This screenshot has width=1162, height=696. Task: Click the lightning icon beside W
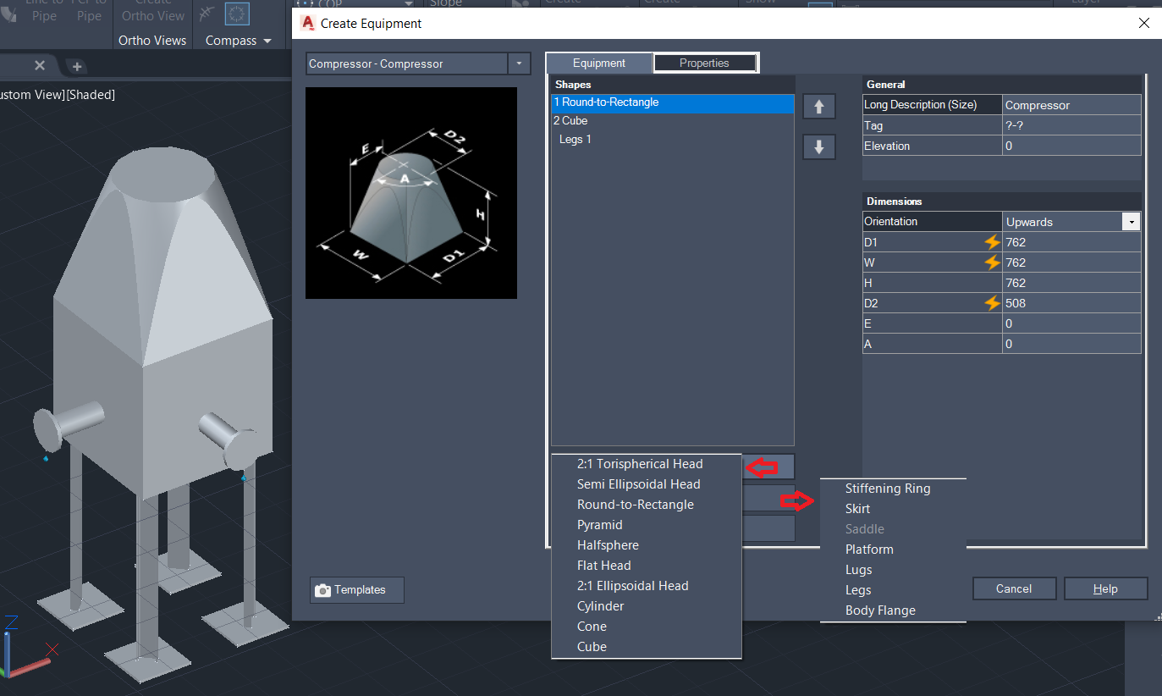coord(992,262)
